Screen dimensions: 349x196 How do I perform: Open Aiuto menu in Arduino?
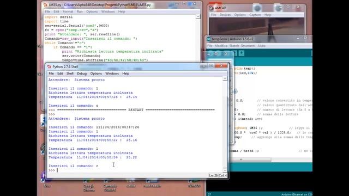(261, 46)
